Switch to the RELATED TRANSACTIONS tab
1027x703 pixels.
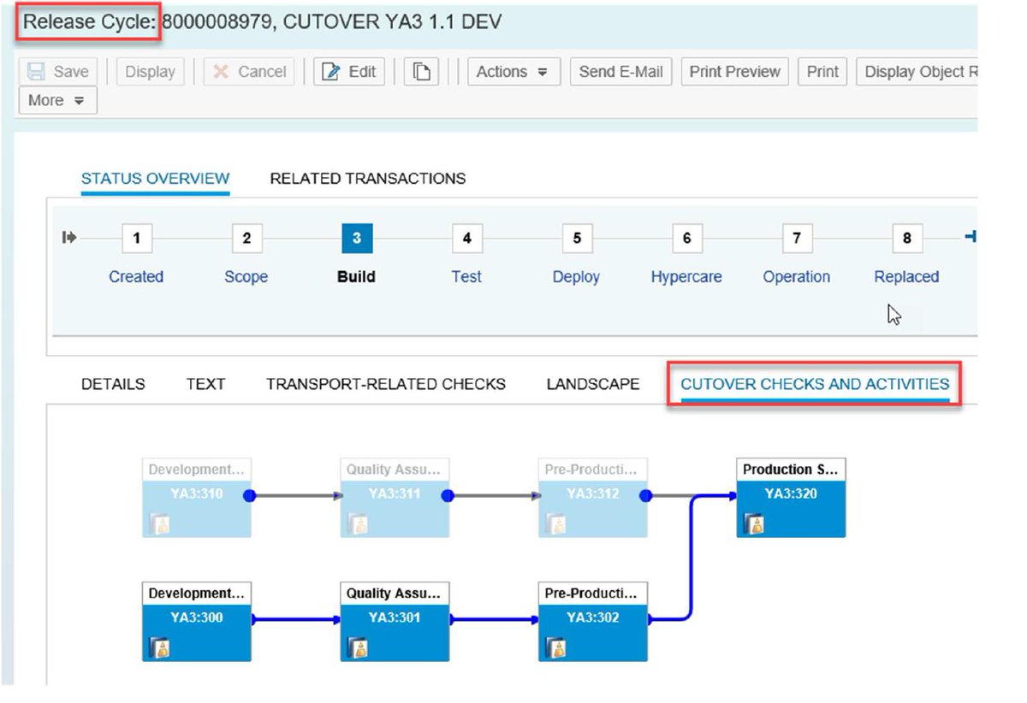368,179
